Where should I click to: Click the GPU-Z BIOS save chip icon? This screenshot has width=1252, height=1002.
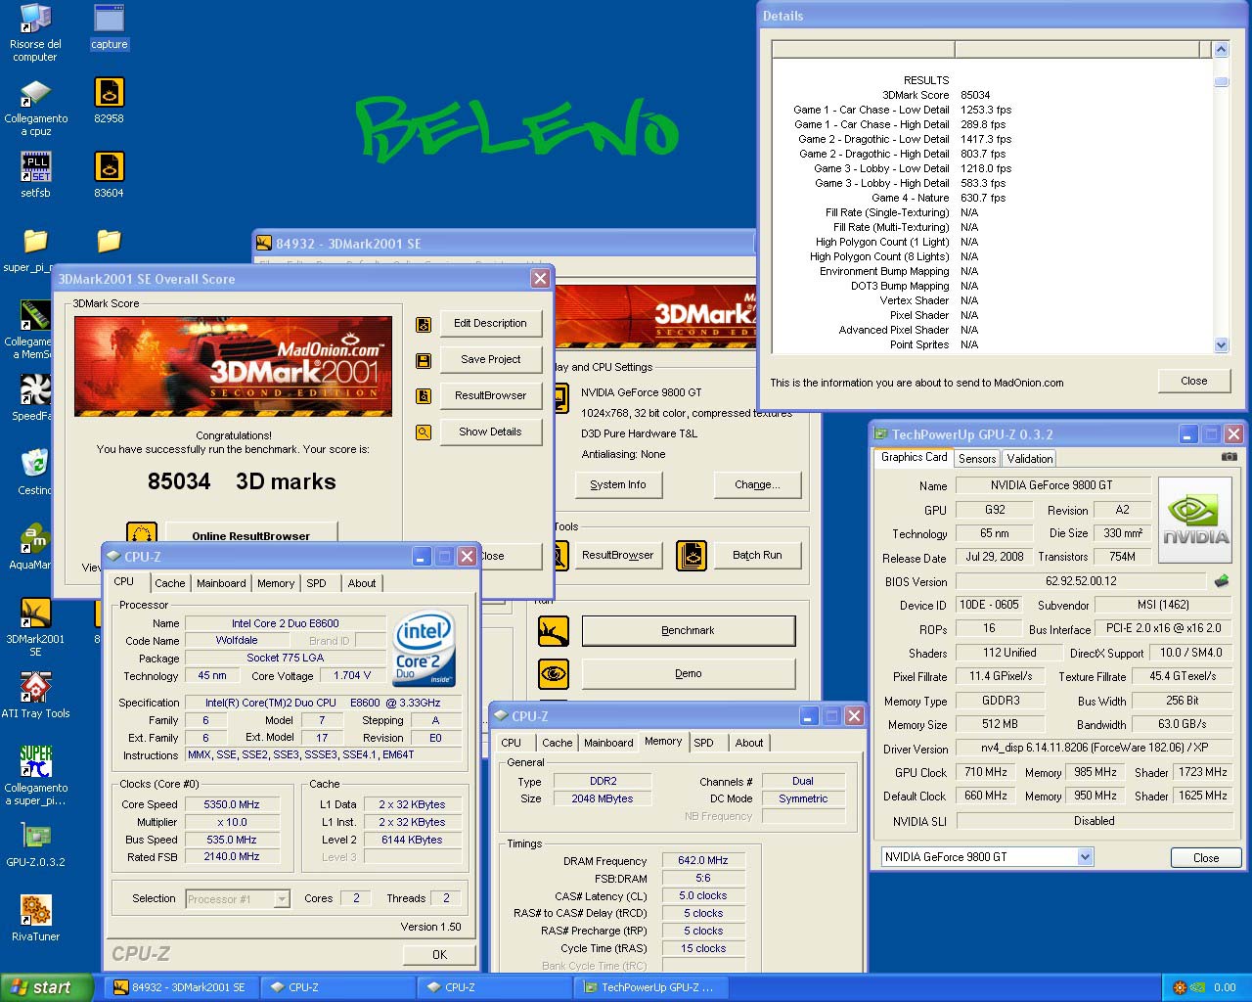pyautogui.click(x=1221, y=581)
